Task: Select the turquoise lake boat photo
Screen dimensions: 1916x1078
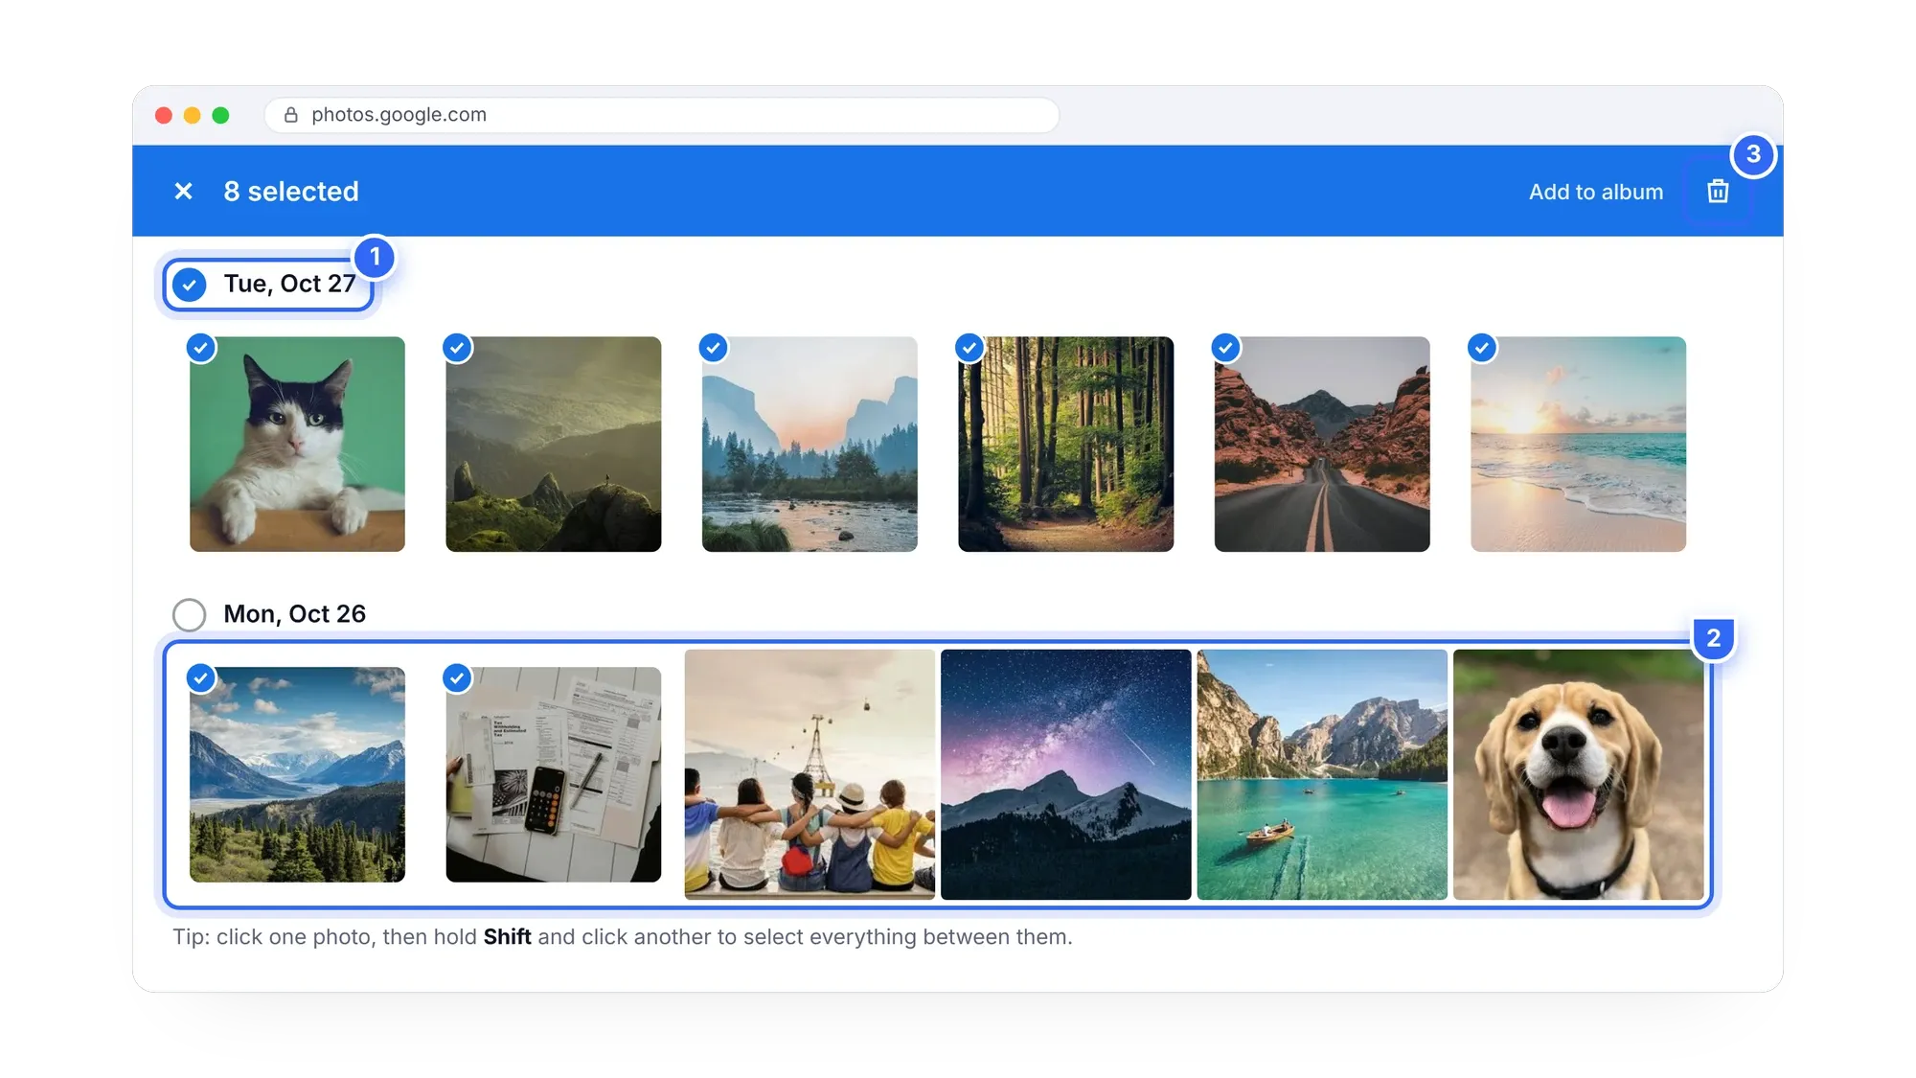Action: 1322,774
